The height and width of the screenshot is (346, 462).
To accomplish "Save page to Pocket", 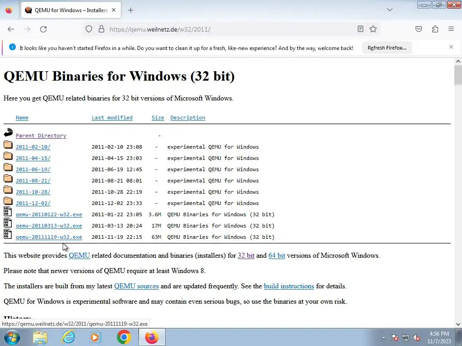I will pyautogui.click(x=418, y=29).
